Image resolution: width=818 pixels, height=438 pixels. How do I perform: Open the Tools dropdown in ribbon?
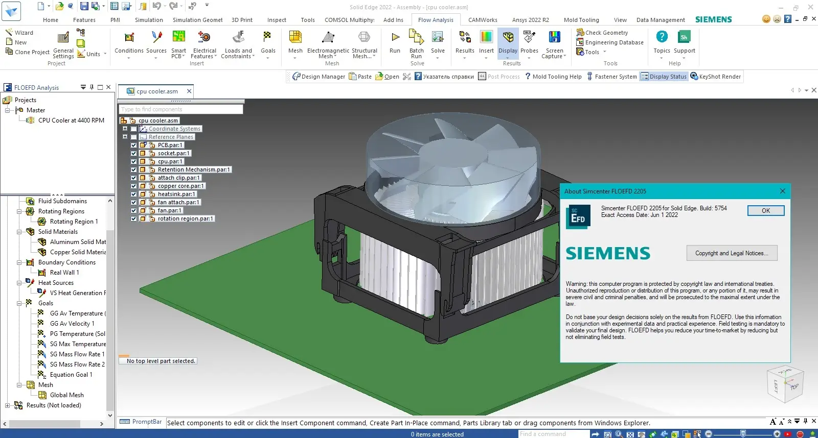591,52
